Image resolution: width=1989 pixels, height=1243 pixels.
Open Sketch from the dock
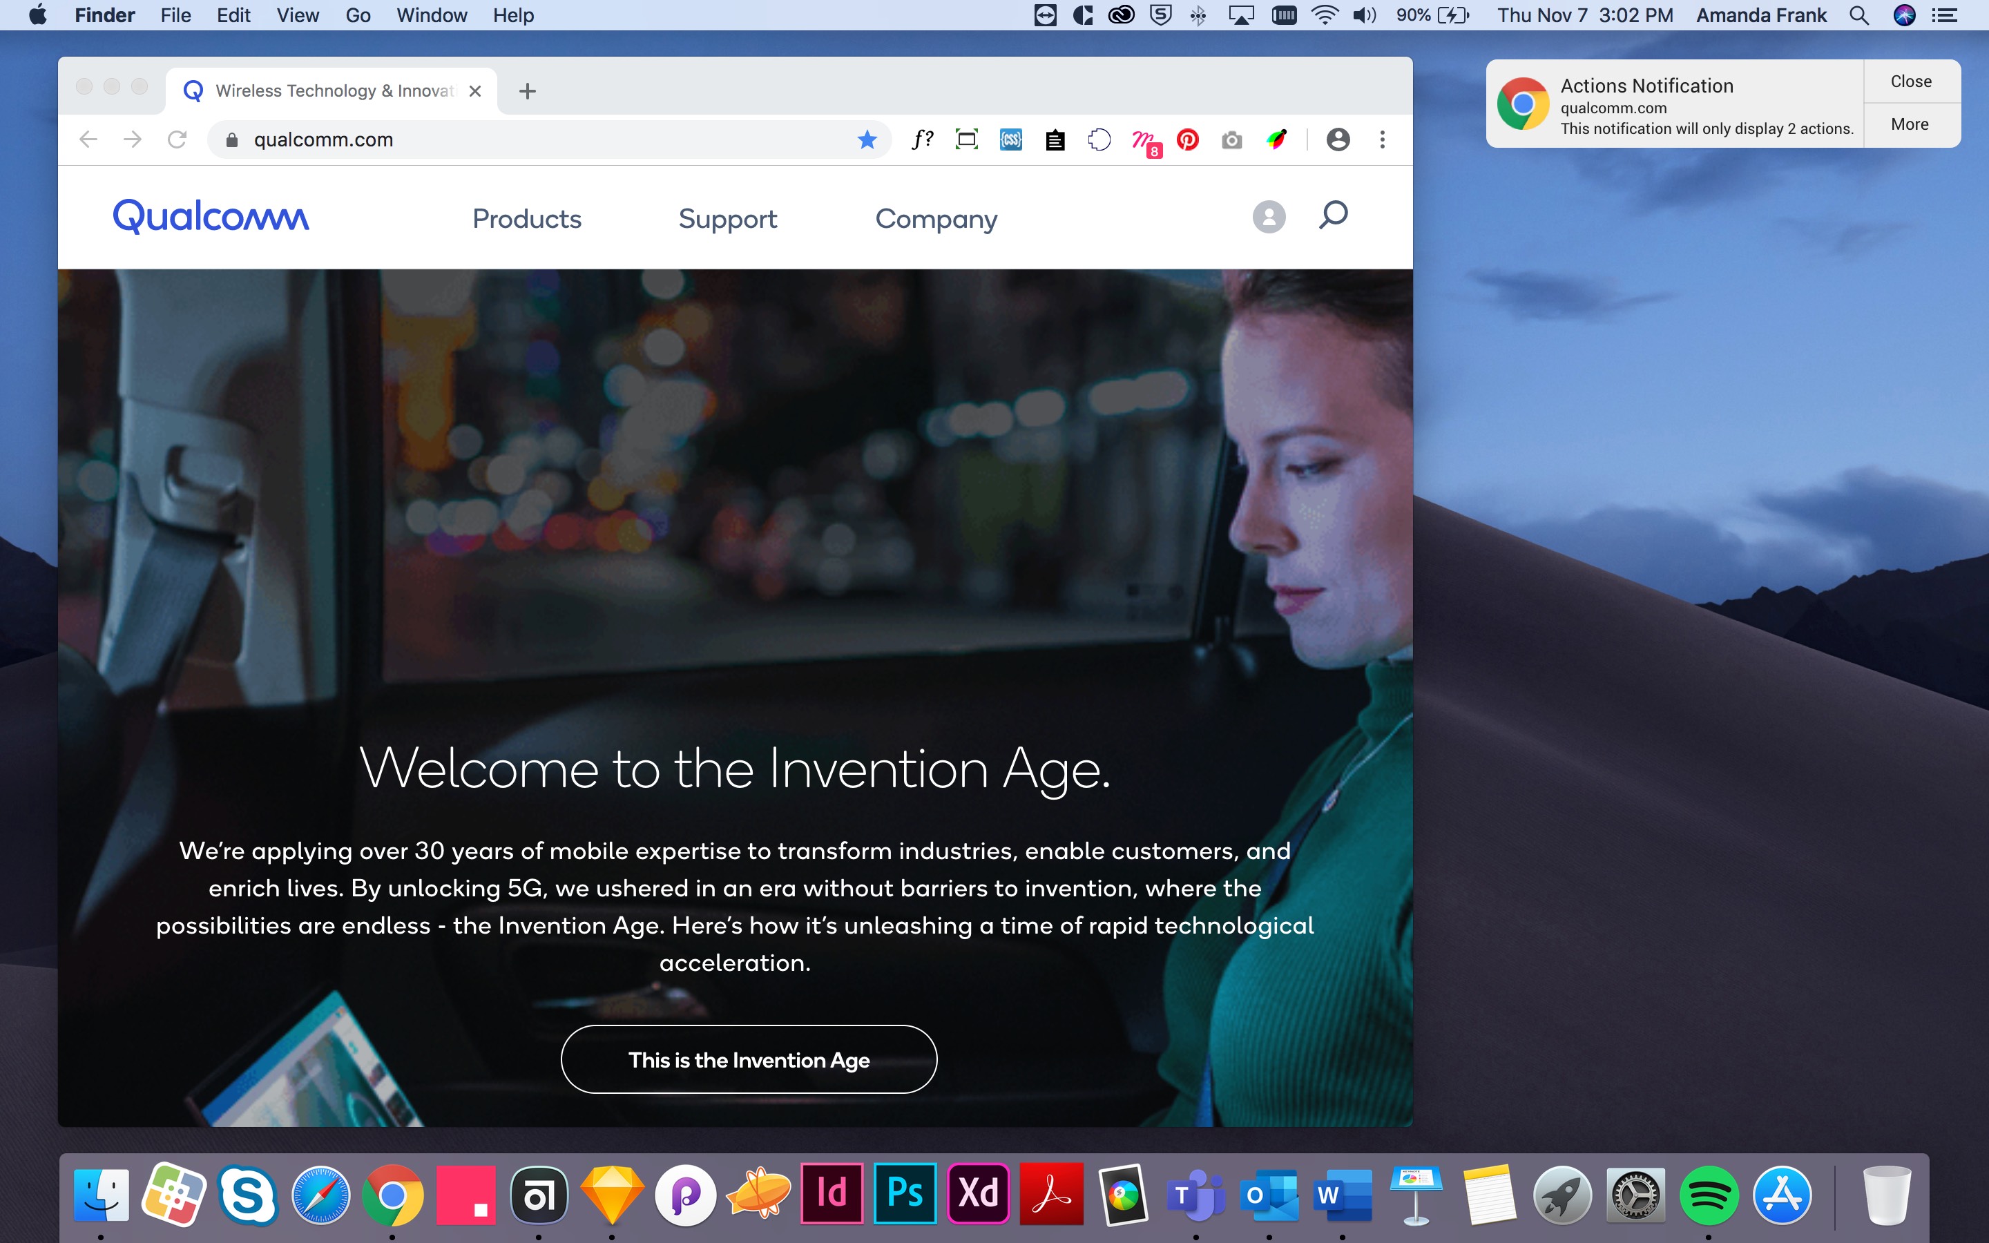point(613,1195)
